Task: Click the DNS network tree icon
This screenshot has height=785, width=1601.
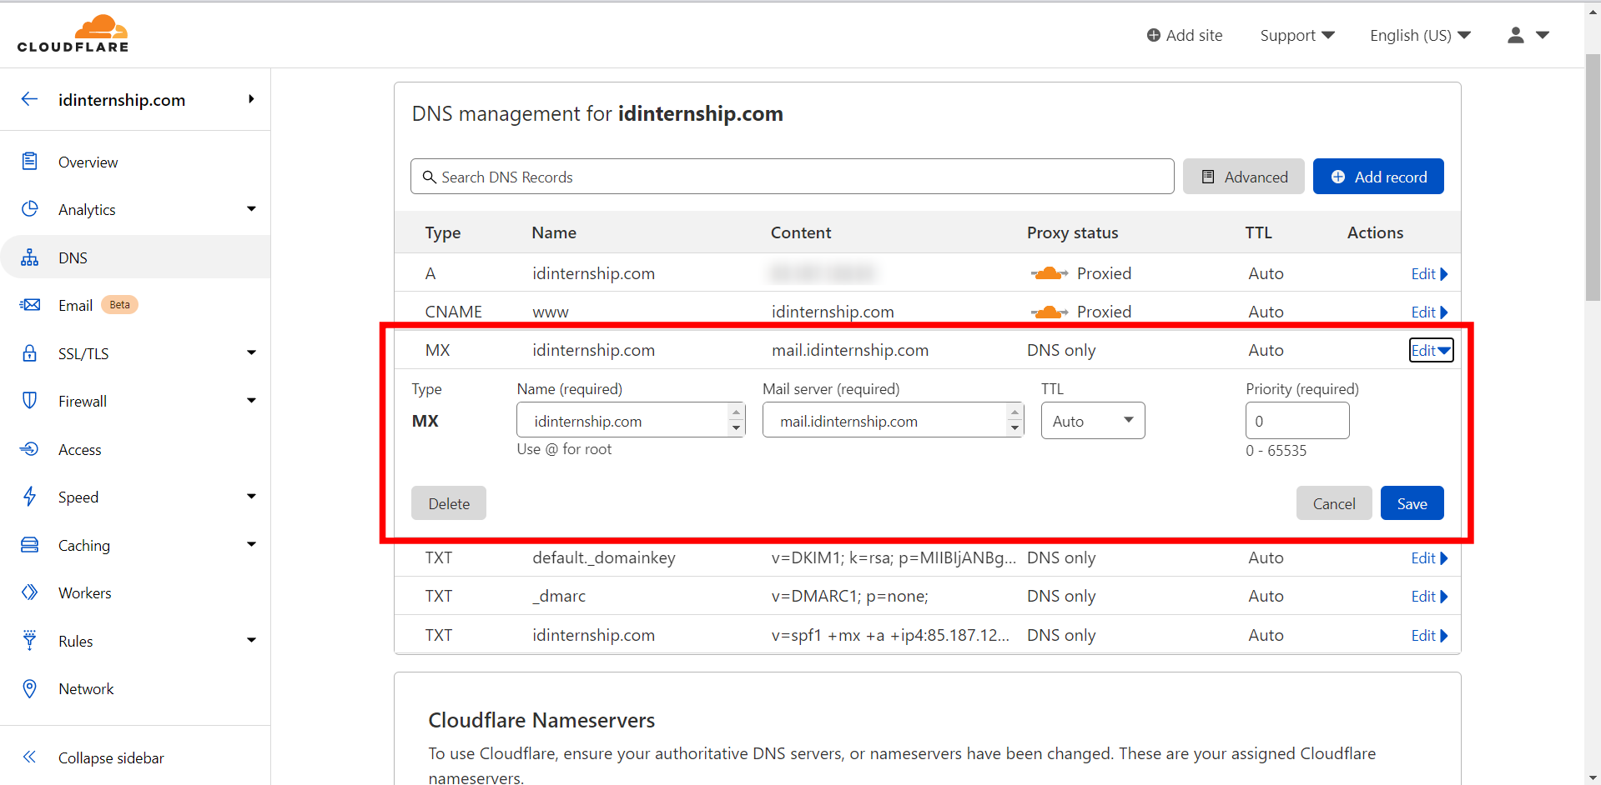Action: tap(30, 257)
